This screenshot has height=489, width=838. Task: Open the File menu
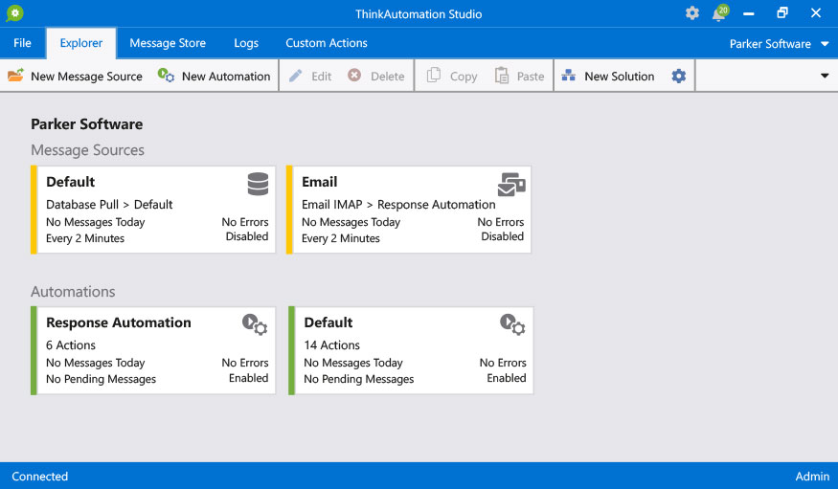click(22, 43)
